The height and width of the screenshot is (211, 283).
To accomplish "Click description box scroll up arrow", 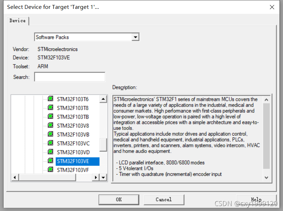I will (x=266, y=99).
